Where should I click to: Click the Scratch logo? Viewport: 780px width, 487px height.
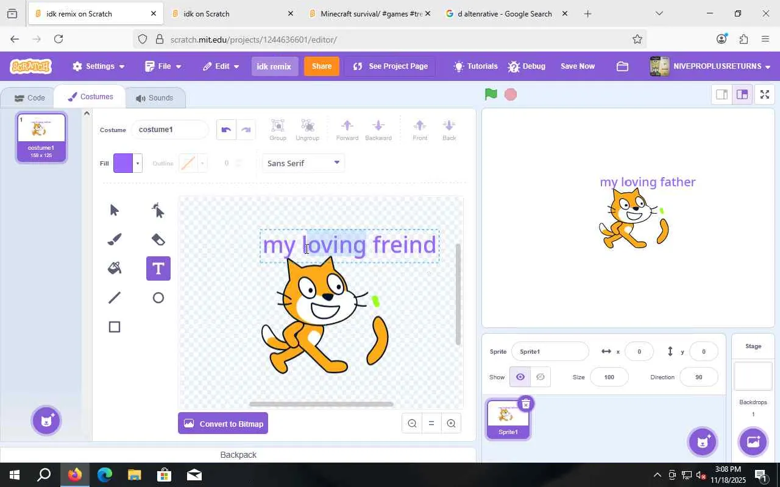[31, 66]
